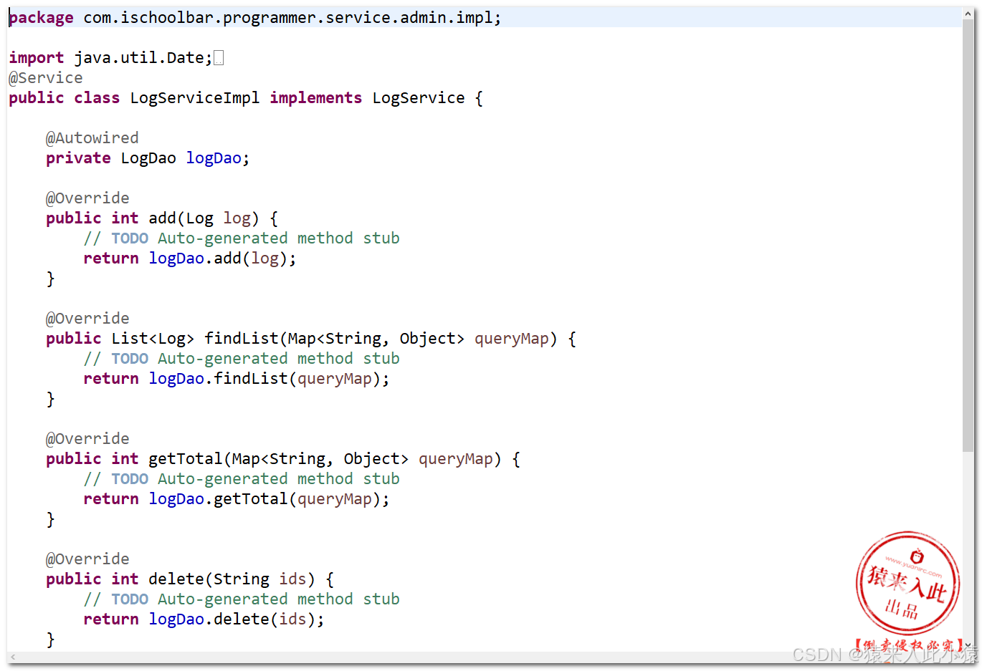Click the scroll left arrow of horizontal scrollbar
This screenshot has width=982, height=671.
tap(13, 657)
